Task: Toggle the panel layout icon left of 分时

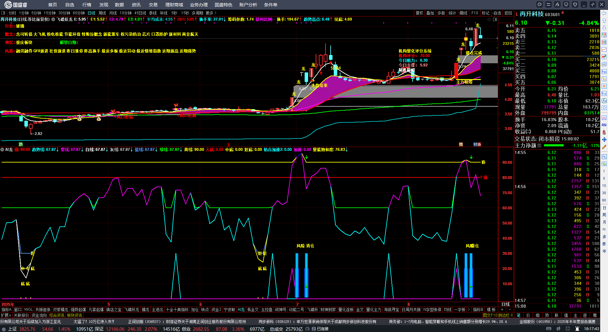Action: (3, 13)
